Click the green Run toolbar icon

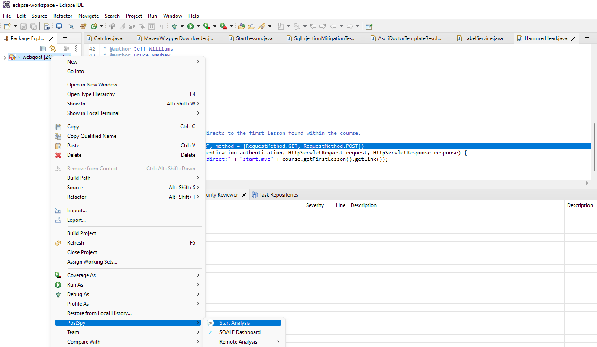(x=190, y=26)
